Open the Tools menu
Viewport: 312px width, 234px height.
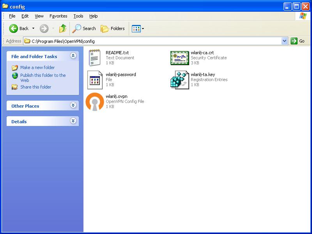coord(78,16)
